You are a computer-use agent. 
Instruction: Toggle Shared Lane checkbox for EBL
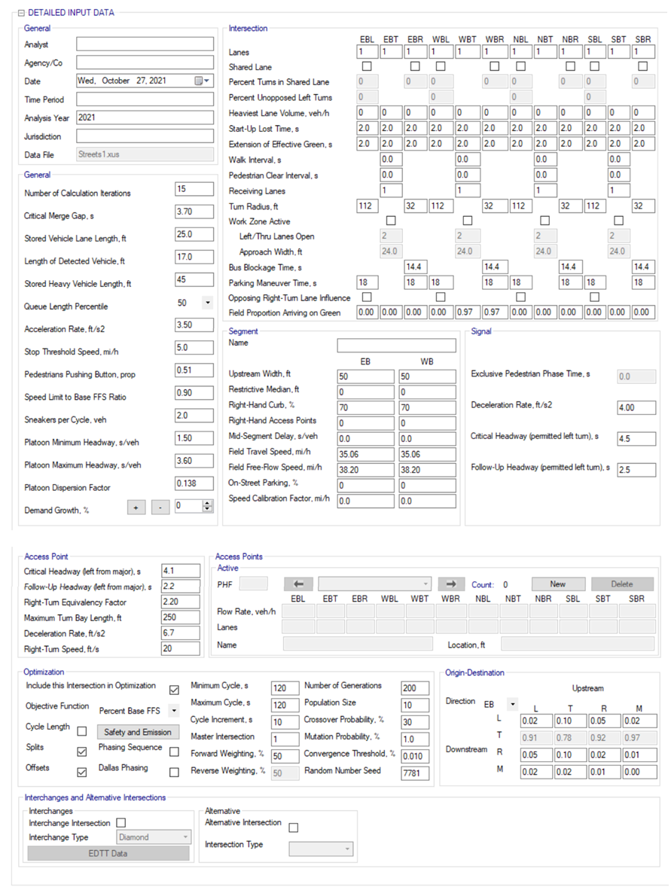pos(367,66)
